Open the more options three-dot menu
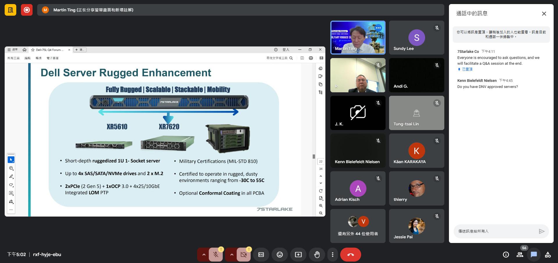Screen dimensions: 558x263 (x=332, y=255)
